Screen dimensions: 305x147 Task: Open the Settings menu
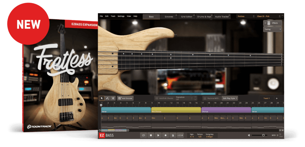pos(121,16)
